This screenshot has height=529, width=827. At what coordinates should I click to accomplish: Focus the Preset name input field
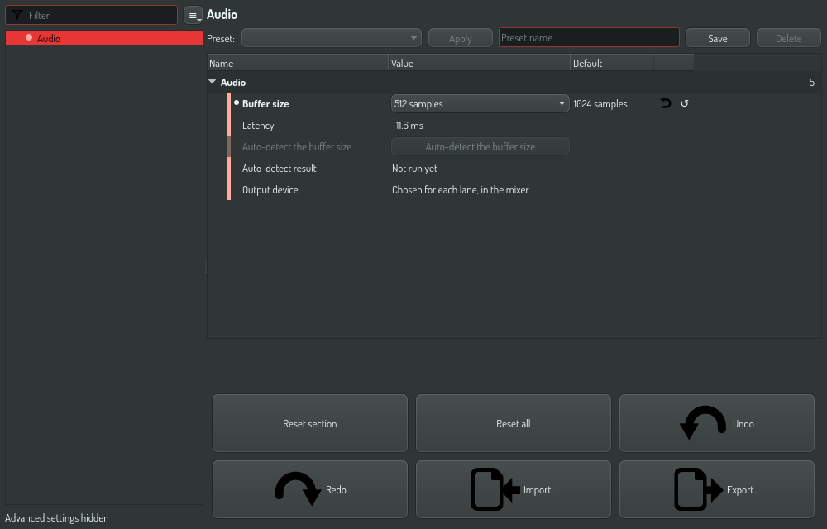pyautogui.click(x=589, y=37)
